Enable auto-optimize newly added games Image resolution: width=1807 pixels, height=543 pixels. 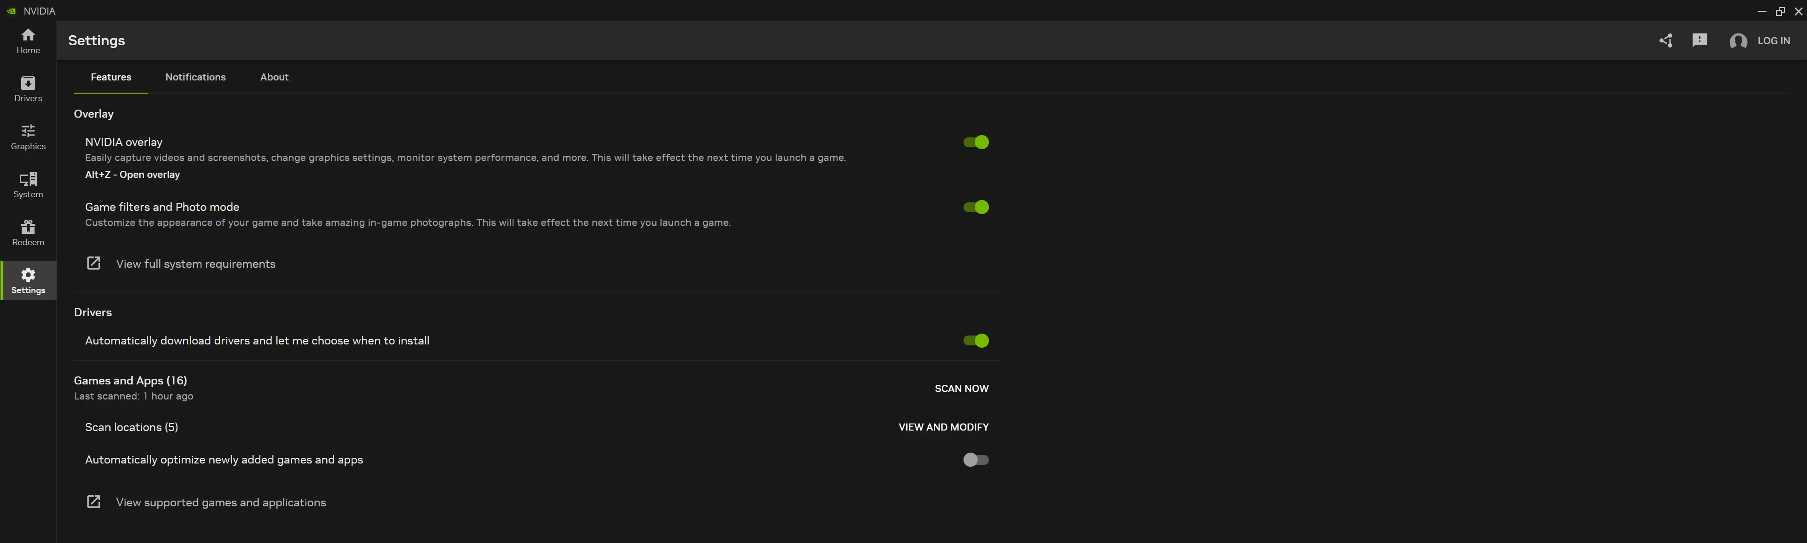pos(975,460)
